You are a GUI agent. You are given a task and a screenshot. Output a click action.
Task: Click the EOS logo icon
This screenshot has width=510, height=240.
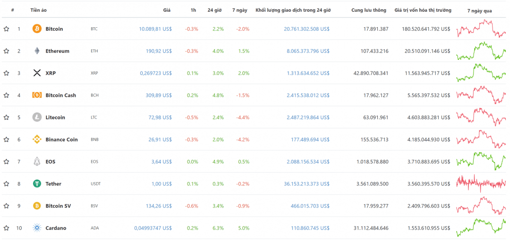pyautogui.click(x=37, y=161)
